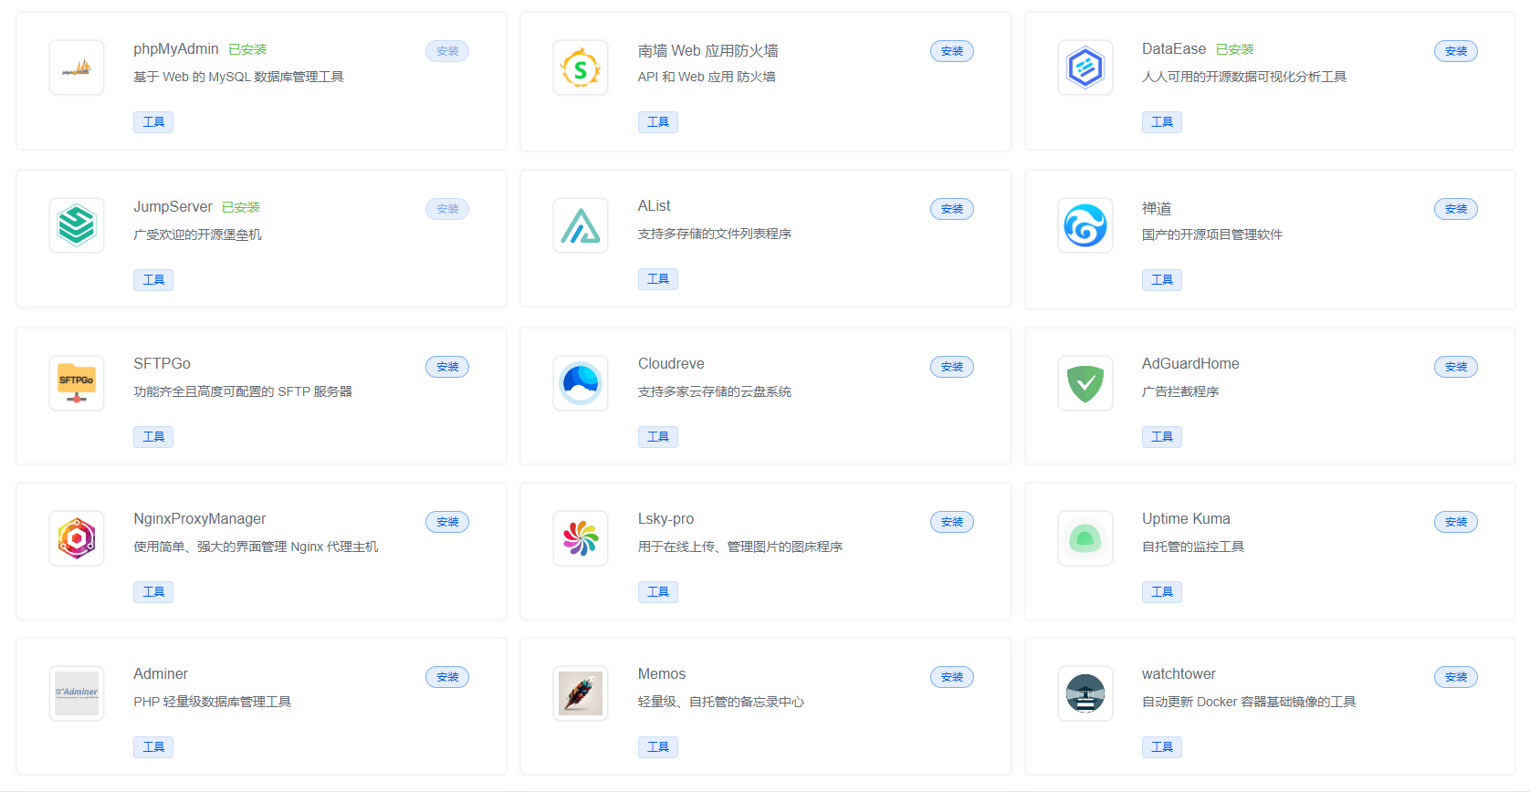Select the 工具 tag under Uptime Kuma

click(x=1161, y=592)
